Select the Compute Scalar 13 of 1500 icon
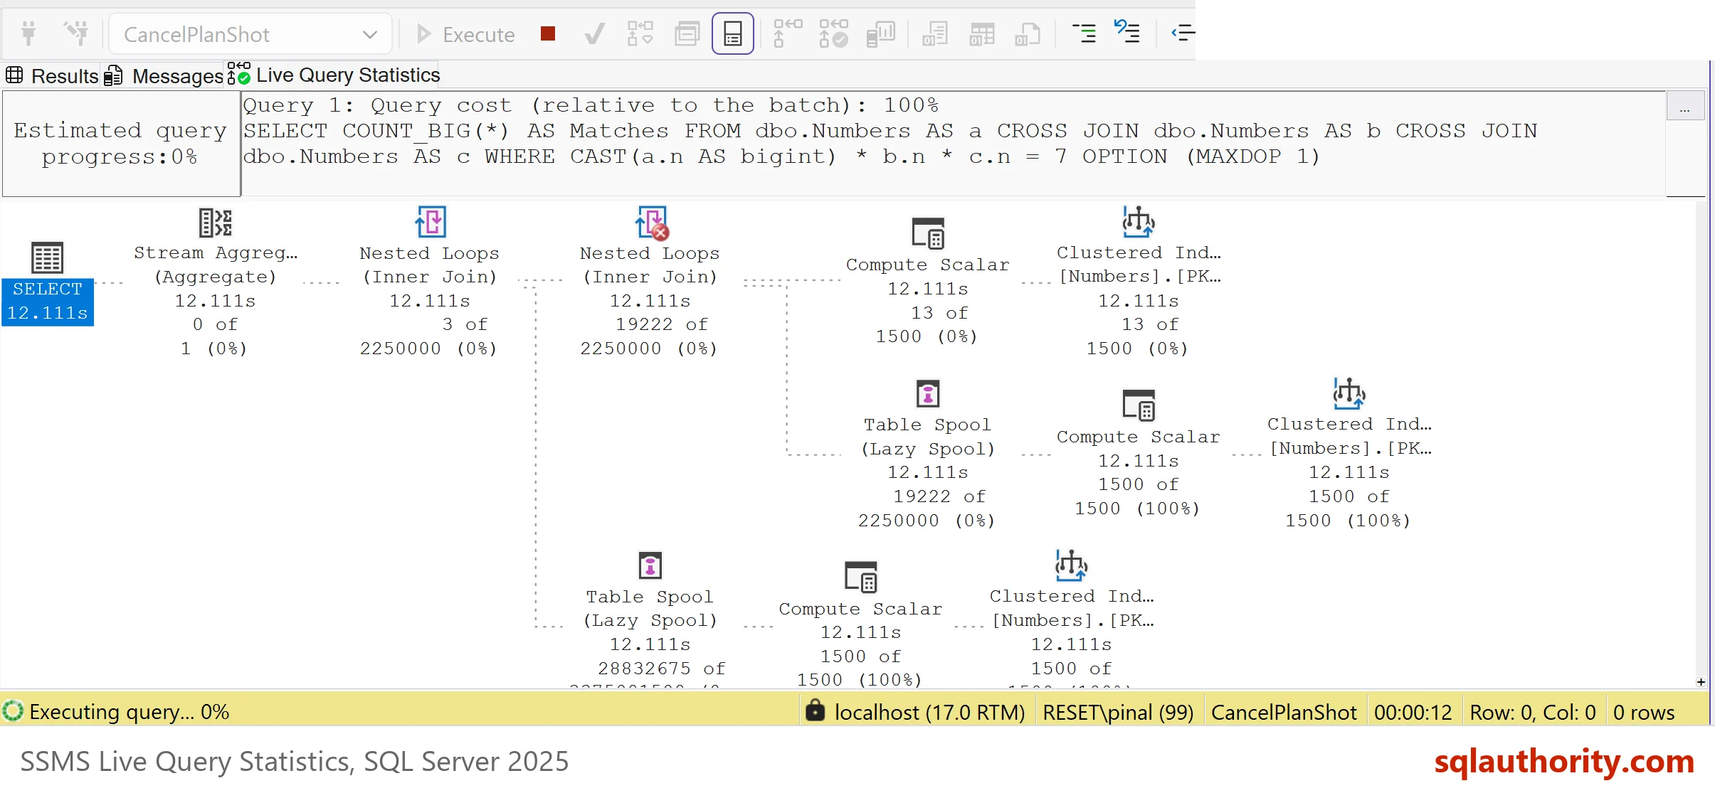1715x793 pixels. (x=928, y=233)
